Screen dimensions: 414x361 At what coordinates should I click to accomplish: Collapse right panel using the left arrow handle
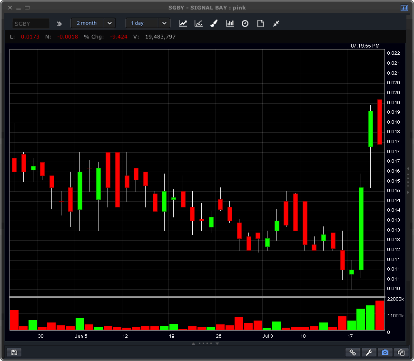[x=407, y=169]
